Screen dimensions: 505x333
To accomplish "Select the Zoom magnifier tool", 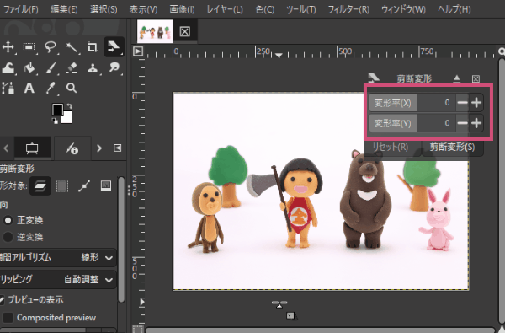I will [72, 88].
